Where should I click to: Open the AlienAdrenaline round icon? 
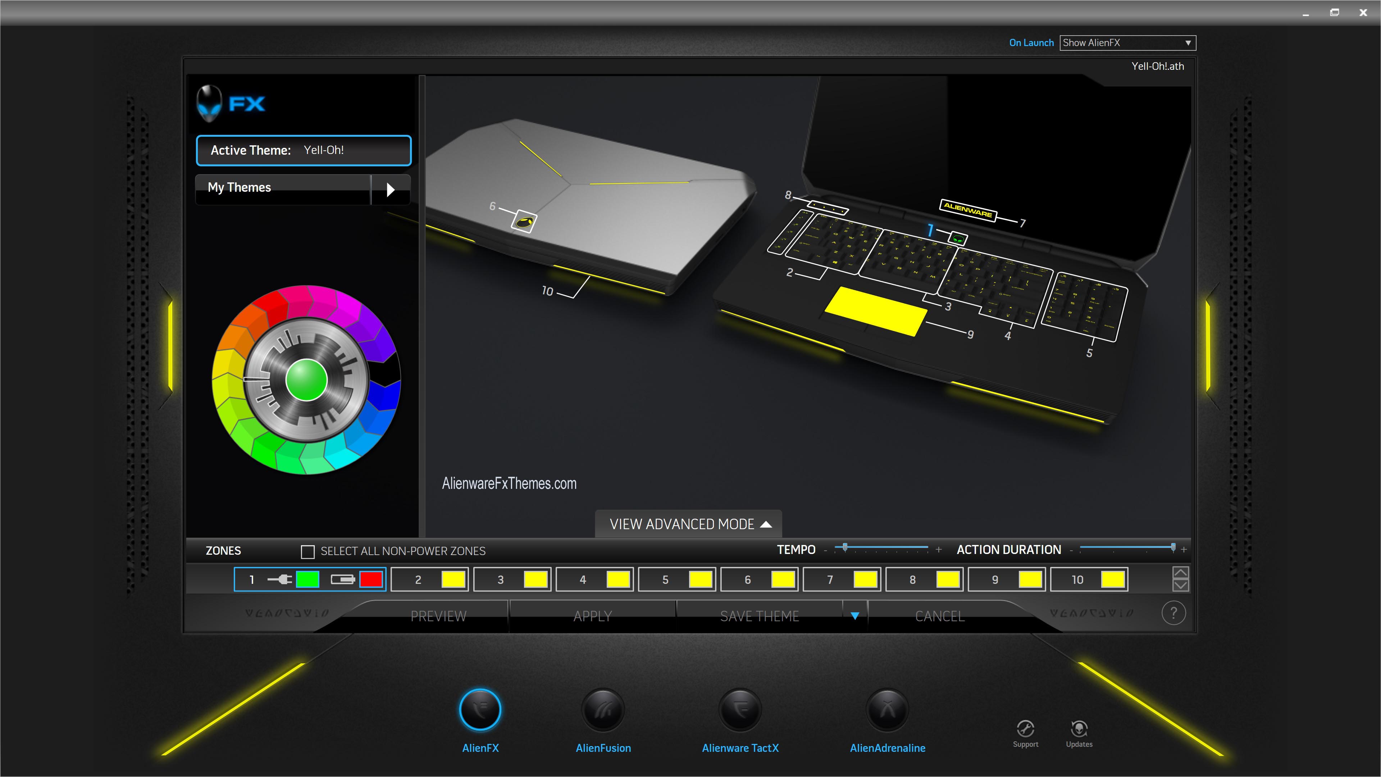[x=888, y=709]
